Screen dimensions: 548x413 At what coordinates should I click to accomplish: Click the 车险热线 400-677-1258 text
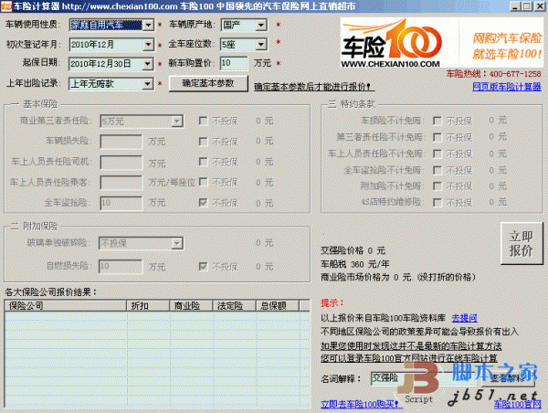(493, 74)
